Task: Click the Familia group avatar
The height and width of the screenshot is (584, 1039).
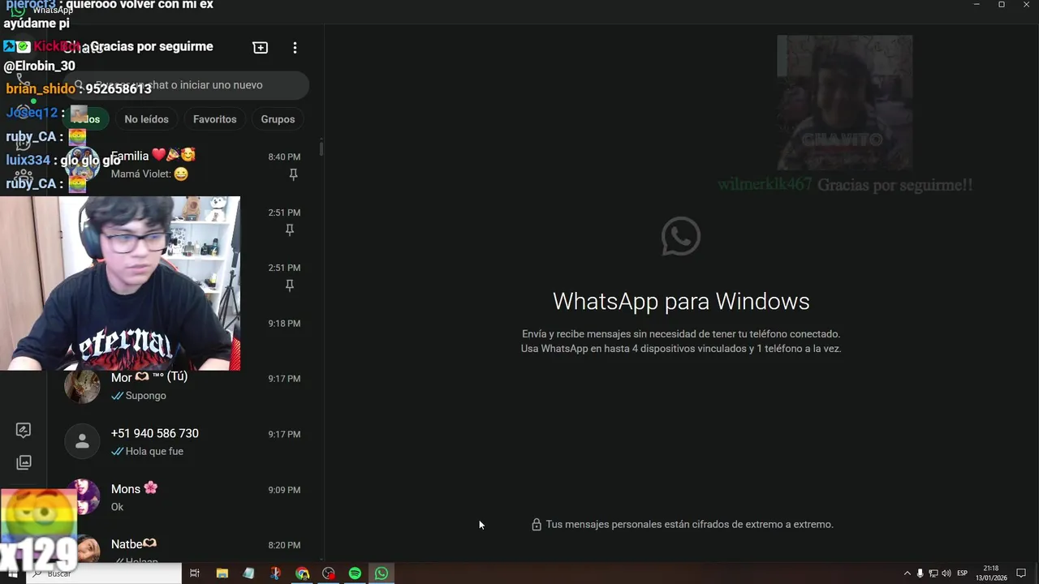Action: (x=82, y=165)
